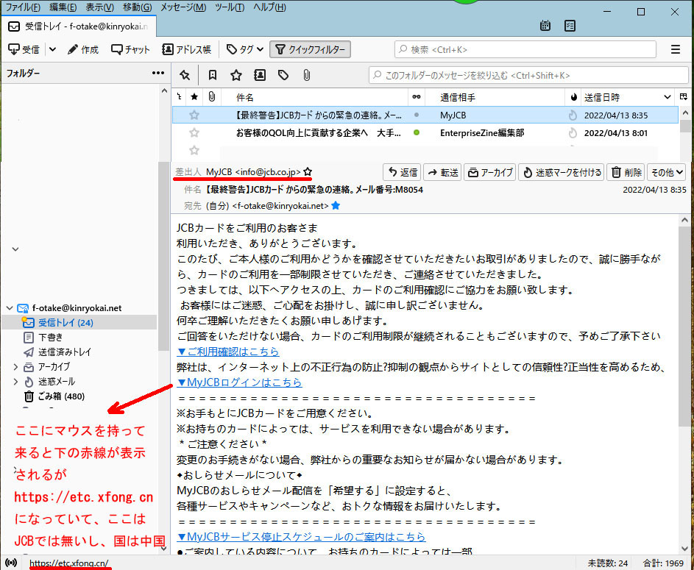Click the folder message filter search box

[528, 75]
